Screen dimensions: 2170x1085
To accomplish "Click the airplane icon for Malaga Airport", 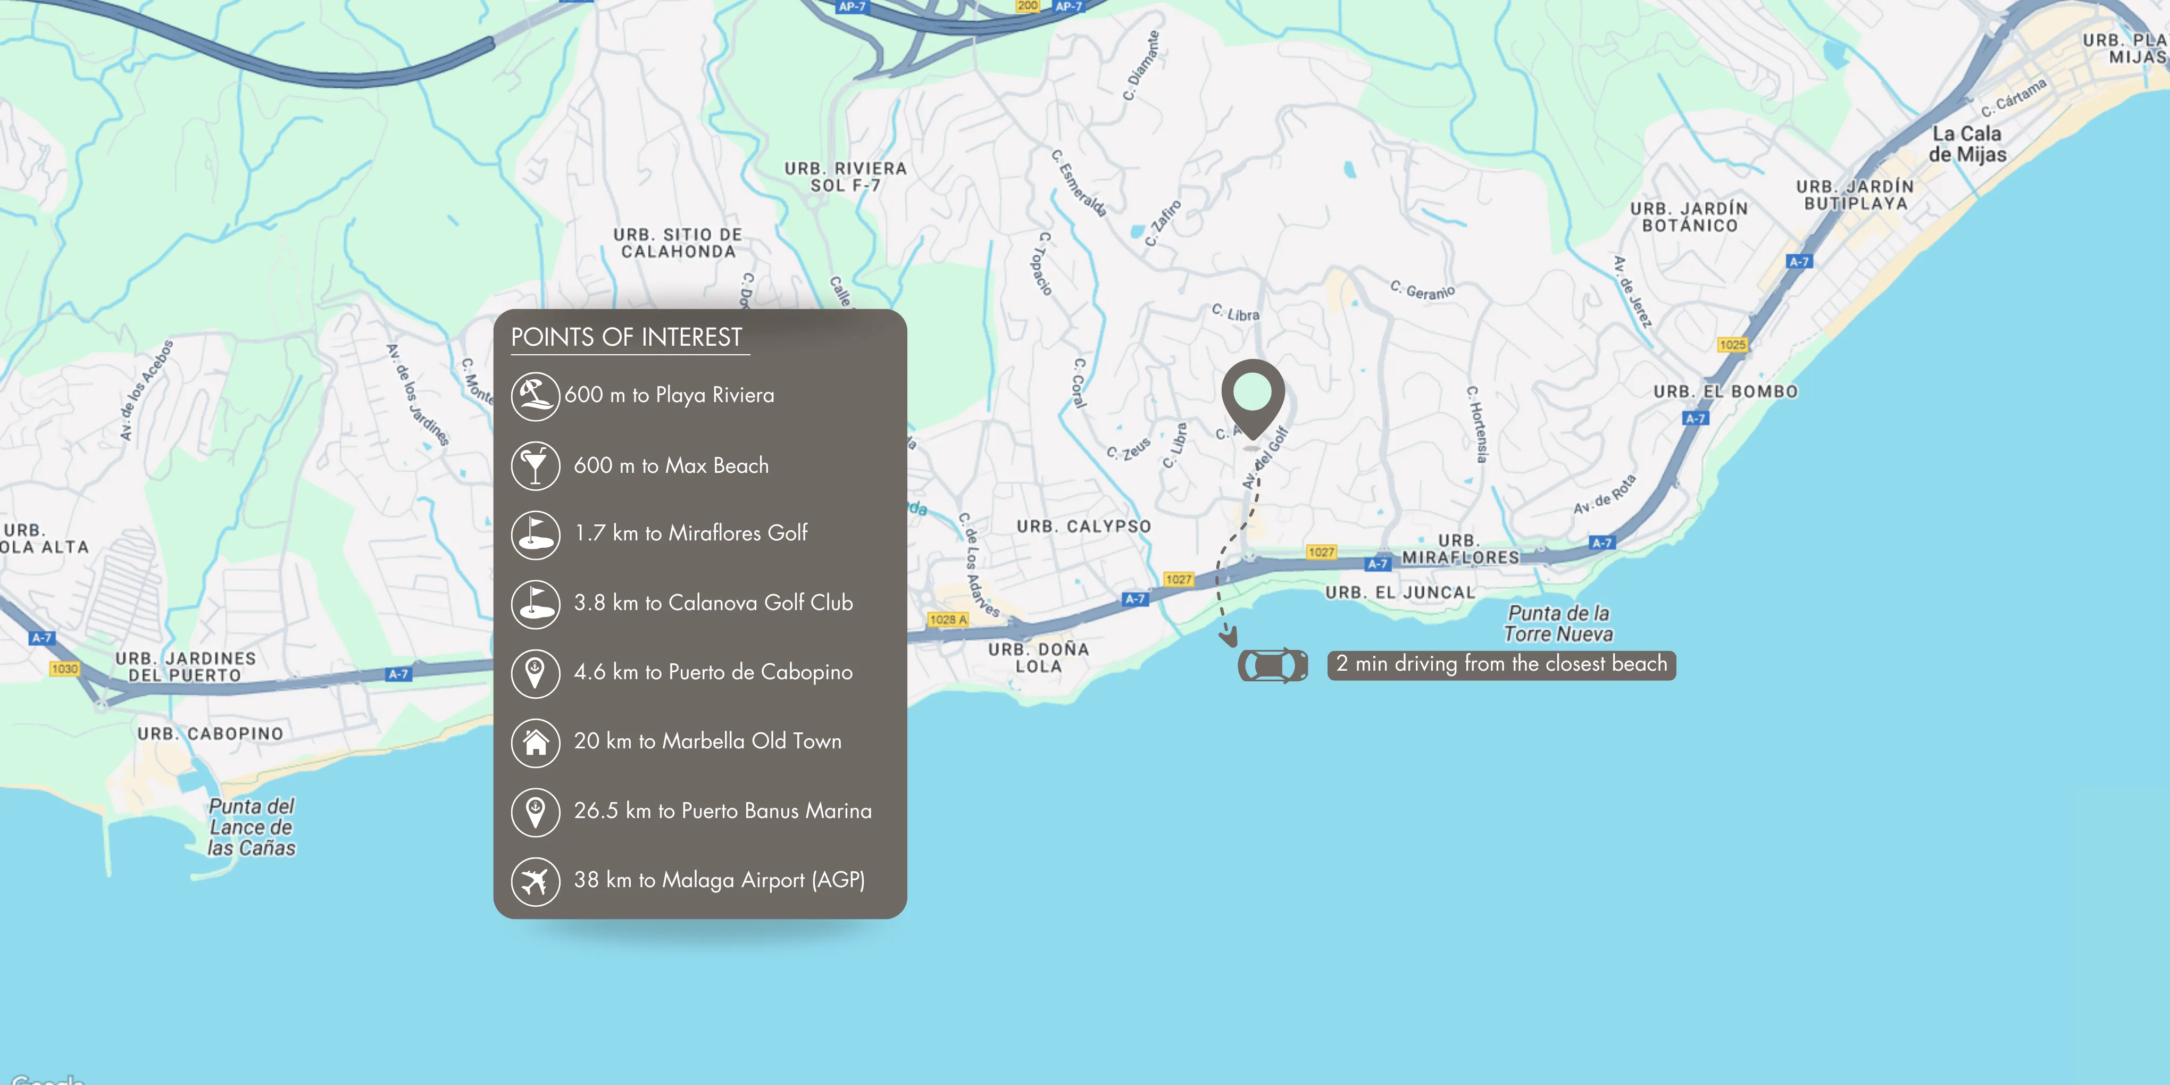I will click(x=535, y=881).
